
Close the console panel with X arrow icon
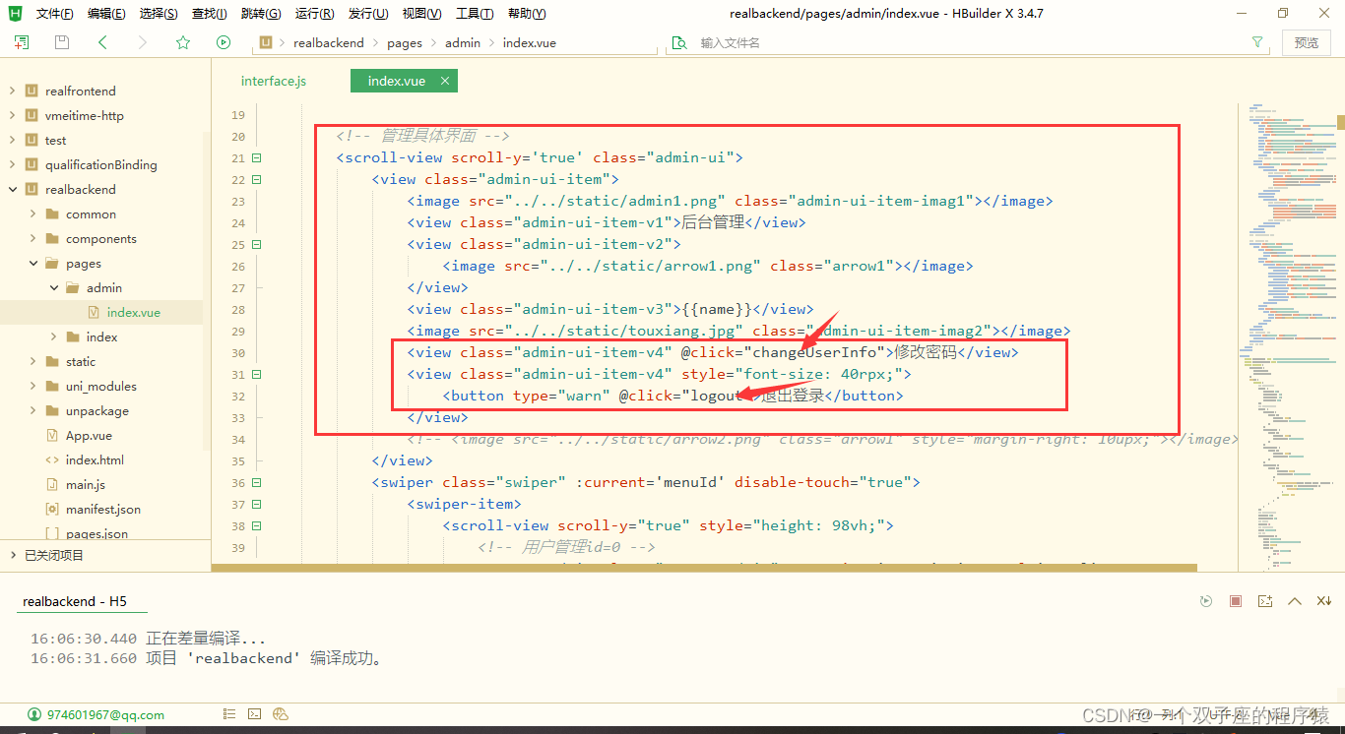coord(1324,601)
